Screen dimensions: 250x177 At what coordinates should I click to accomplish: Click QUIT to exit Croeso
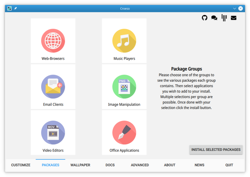pyautogui.click(x=229, y=165)
